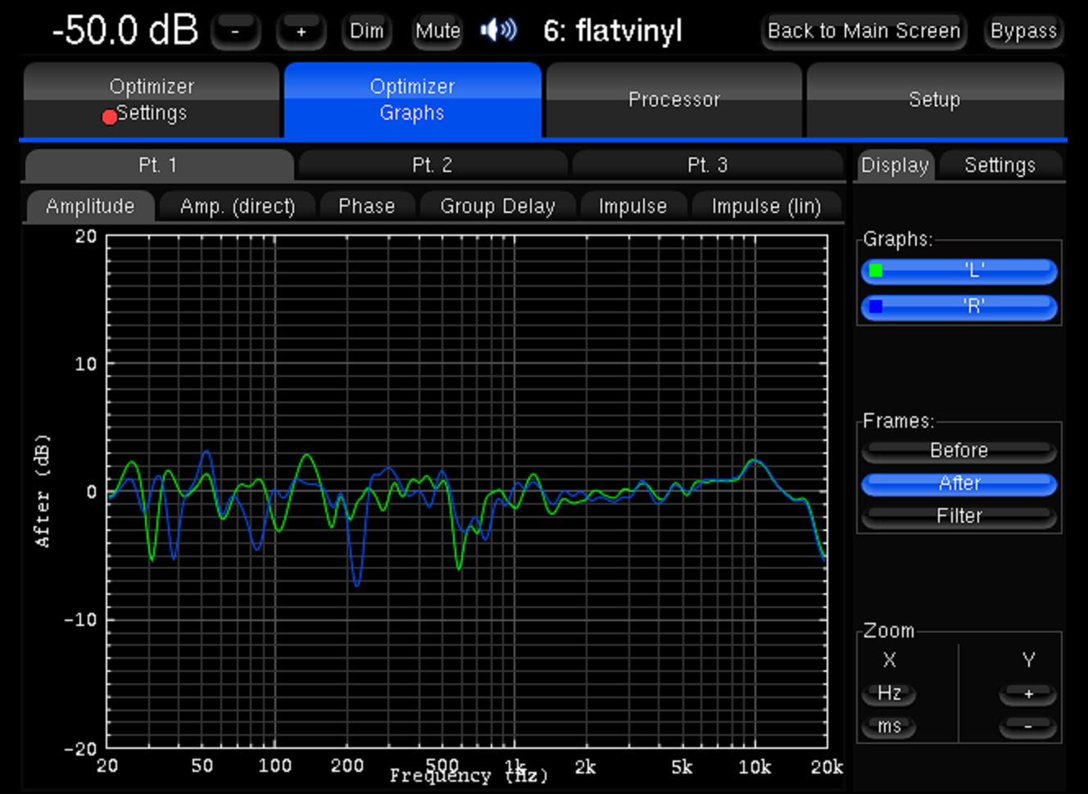
Task: Select measurement point Pt. 1 tab
Action: [x=159, y=165]
